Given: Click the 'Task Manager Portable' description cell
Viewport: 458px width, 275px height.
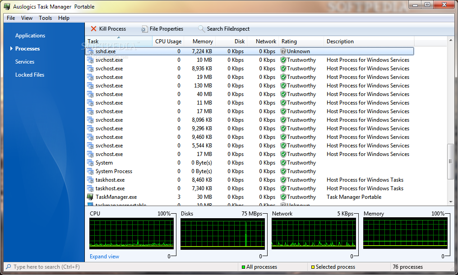Looking at the screenshot, I should point(354,197).
